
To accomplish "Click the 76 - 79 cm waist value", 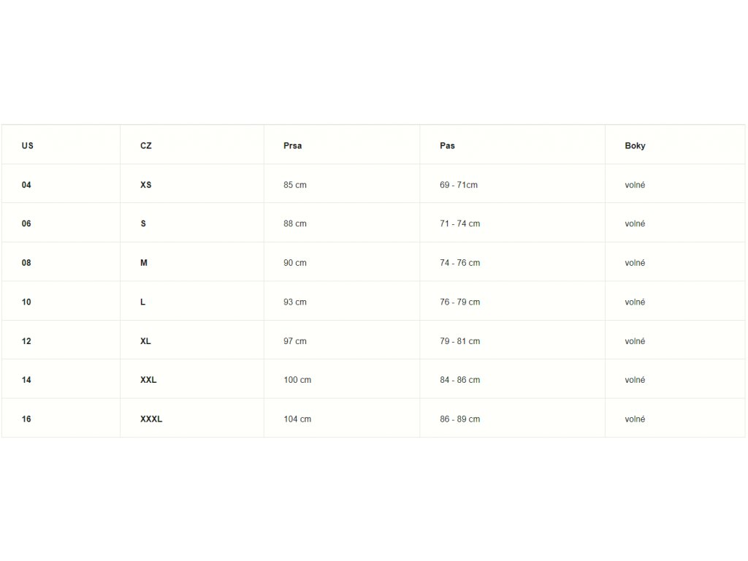I will [x=460, y=302].
